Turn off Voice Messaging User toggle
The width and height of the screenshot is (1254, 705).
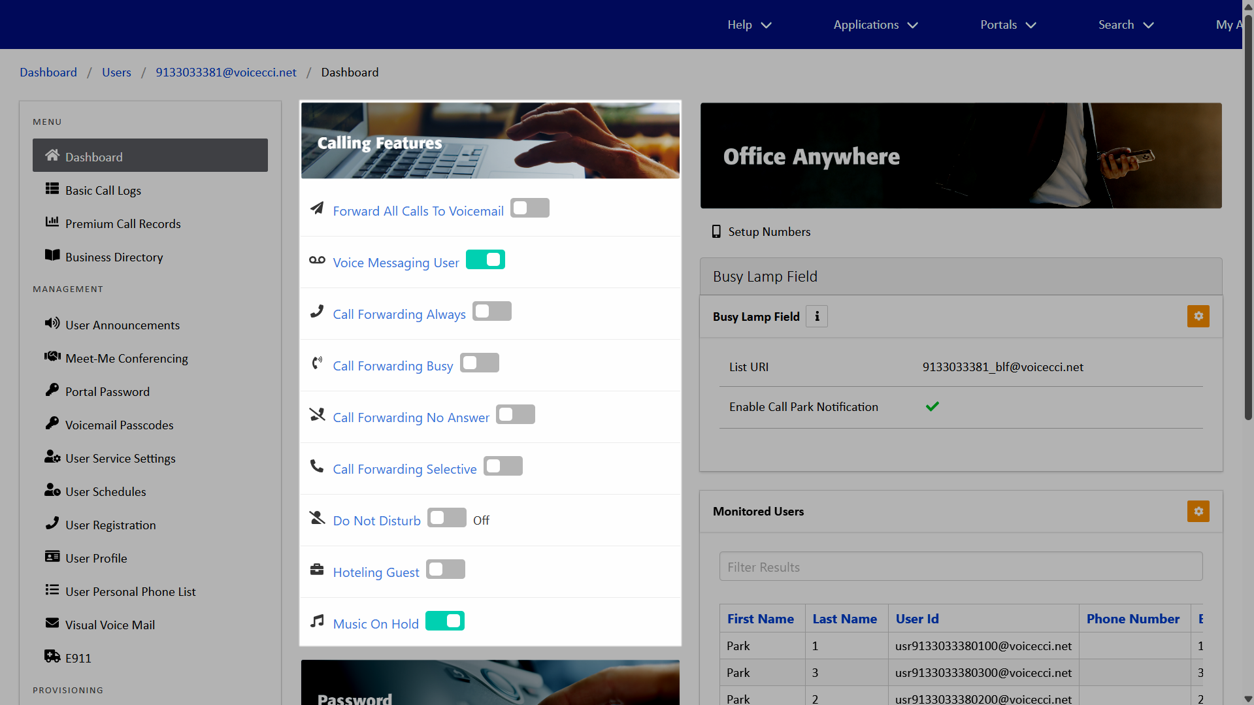coord(485,260)
